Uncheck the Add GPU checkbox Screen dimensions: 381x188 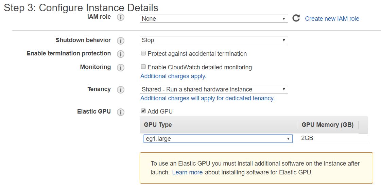pos(143,111)
